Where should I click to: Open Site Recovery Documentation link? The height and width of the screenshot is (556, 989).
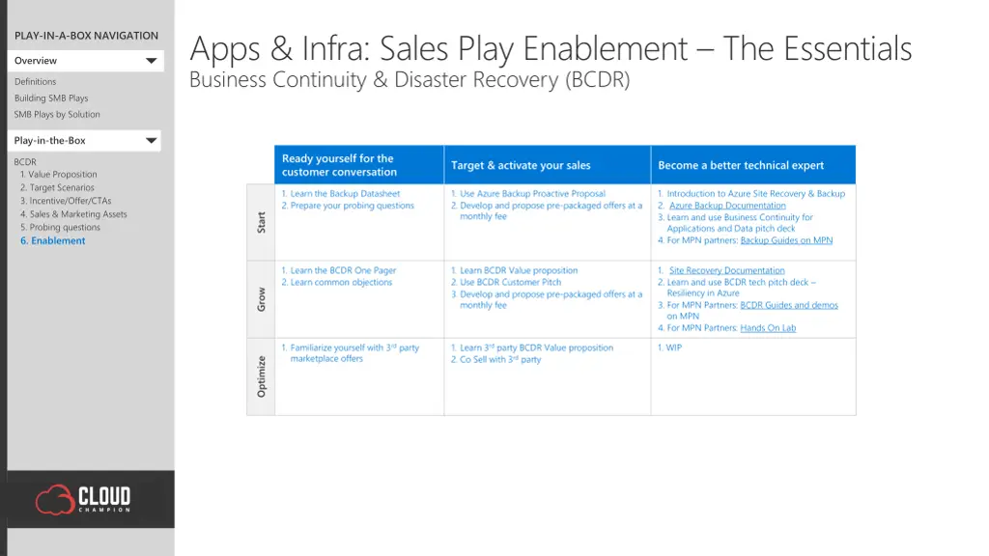(726, 270)
